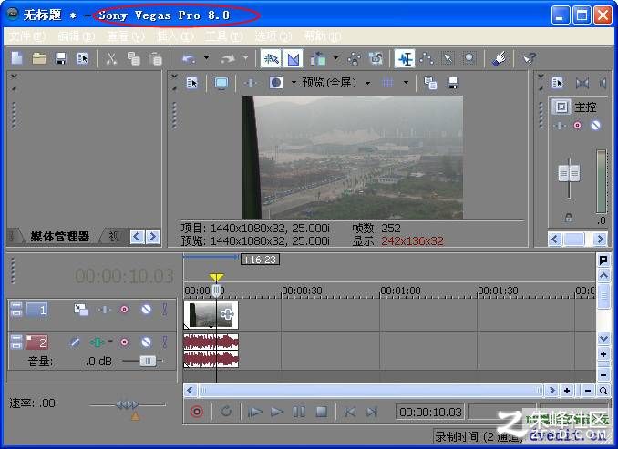Click the Paste clipboard icon
This screenshot has width=618, height=449.
156,58
